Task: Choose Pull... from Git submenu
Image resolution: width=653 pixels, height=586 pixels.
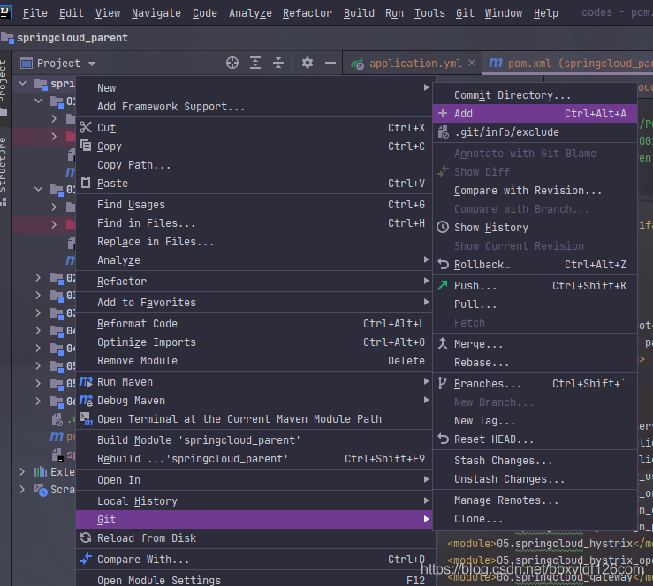Action: pyautogui.click(x=535, y=304)
